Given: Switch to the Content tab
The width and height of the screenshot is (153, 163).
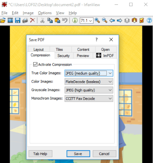Looking at the screenshot, I should 83,49.
